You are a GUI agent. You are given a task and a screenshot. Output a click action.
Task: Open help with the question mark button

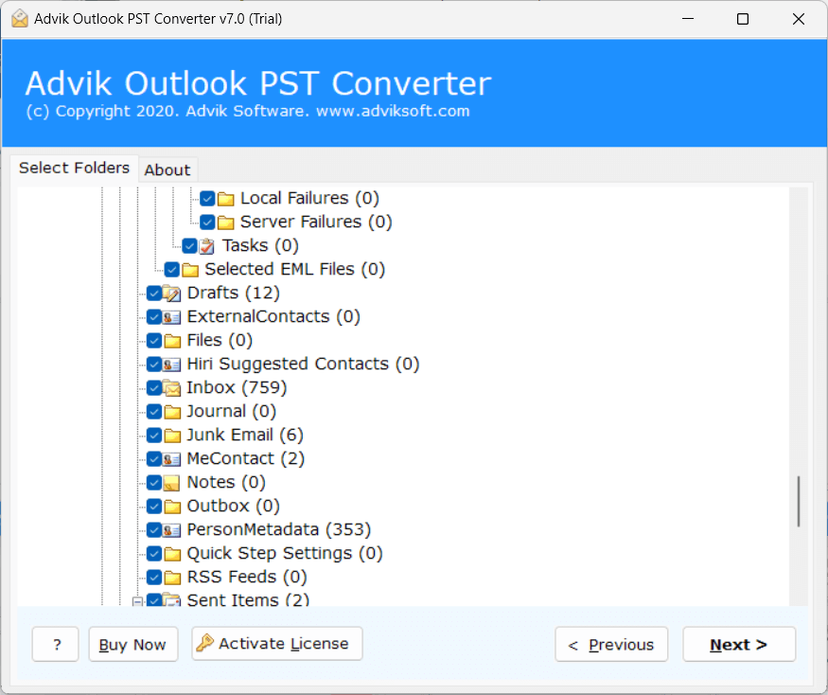point(56,644)
